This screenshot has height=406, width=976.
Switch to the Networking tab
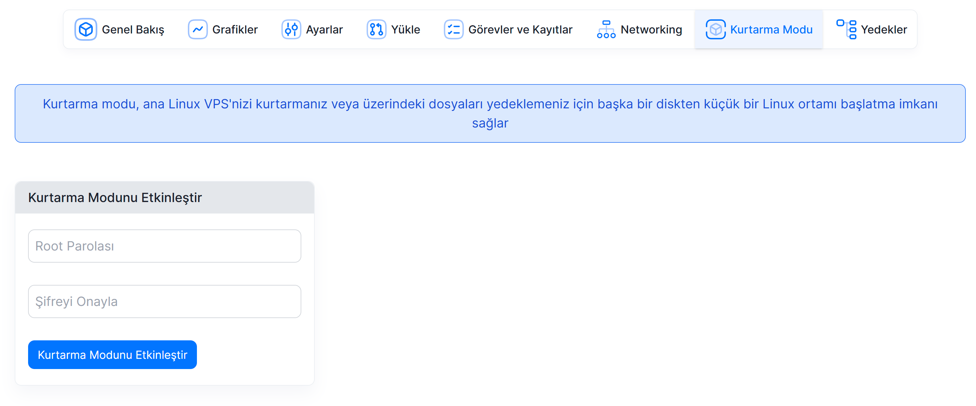[x=640, y=30]
